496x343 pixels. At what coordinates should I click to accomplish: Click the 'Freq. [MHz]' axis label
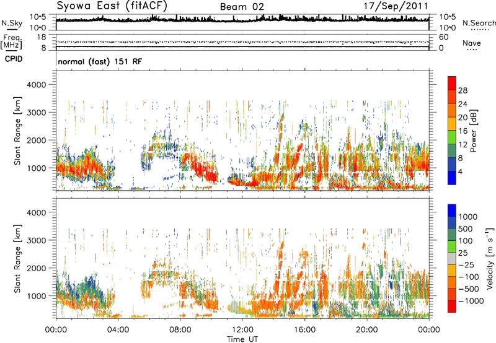point(11,42)
